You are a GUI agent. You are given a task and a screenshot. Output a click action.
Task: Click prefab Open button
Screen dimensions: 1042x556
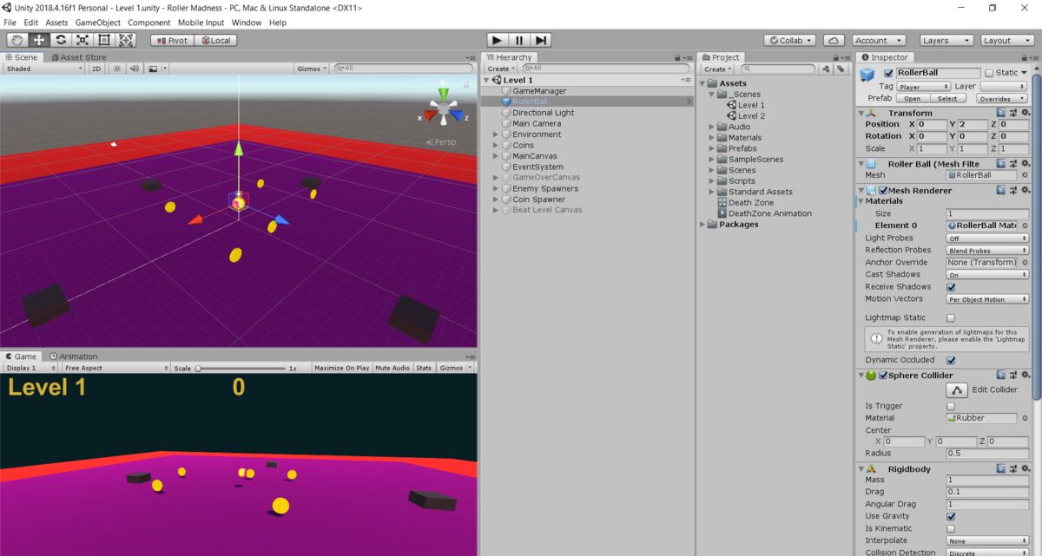[913, 99]
